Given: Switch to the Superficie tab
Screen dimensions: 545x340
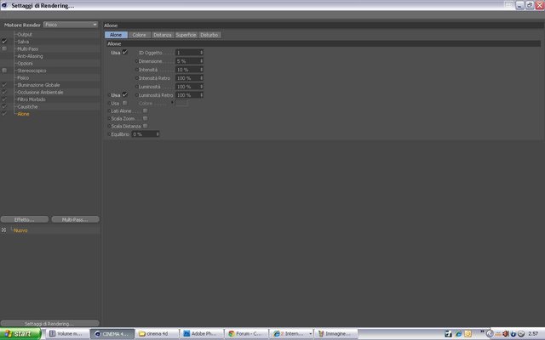Looking at the screenshot, I should coord(186,35).
